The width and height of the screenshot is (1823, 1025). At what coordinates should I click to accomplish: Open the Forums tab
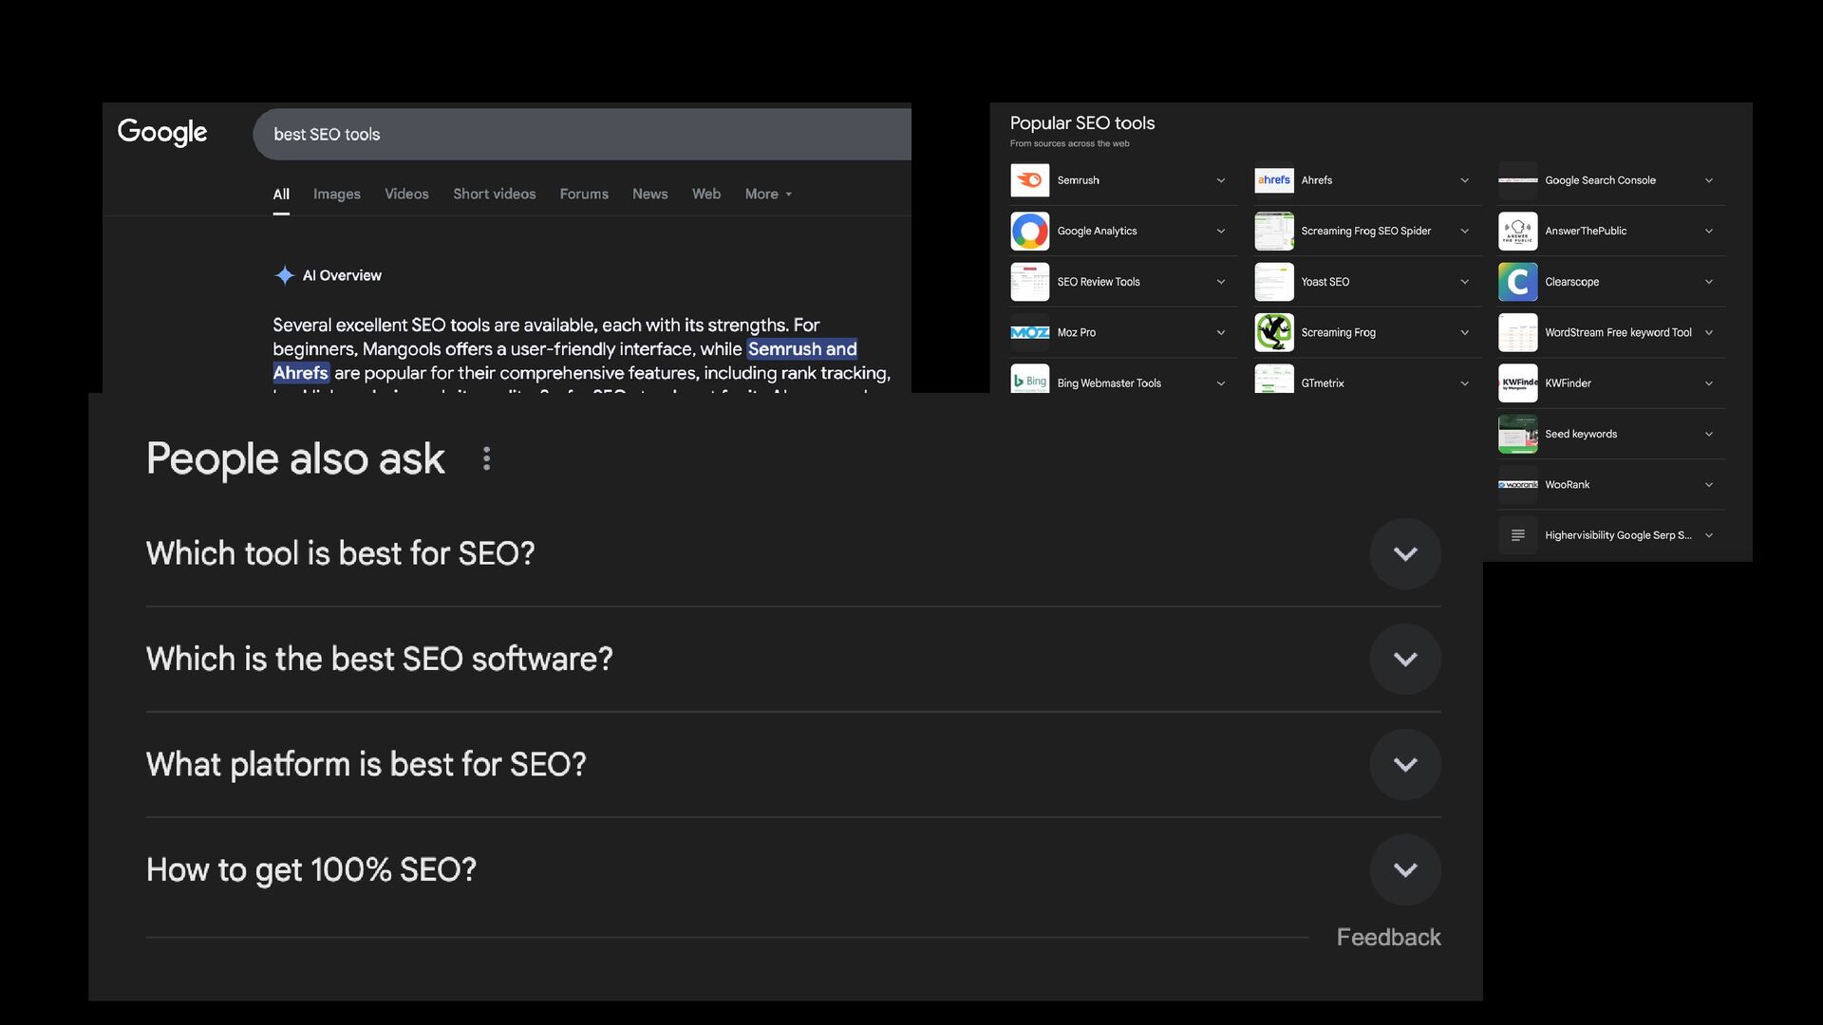coord(584,194)
